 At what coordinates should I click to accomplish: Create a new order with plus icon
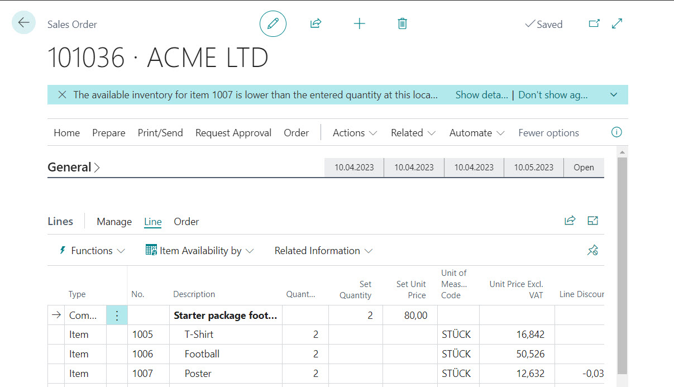(360, 23)
